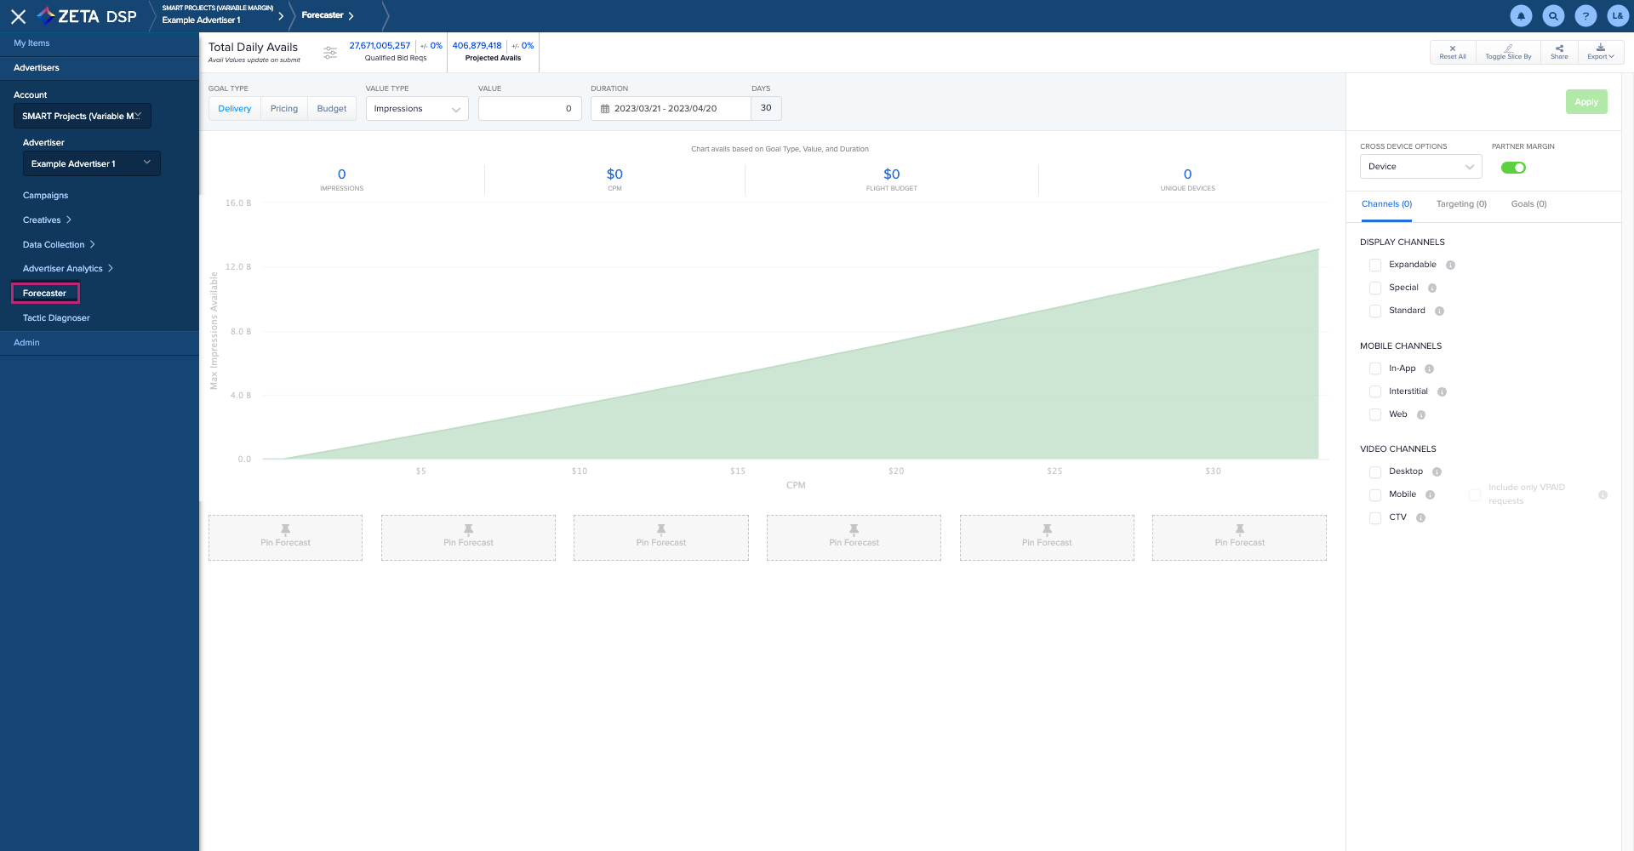Enable the In-App mobile channel checkbox

pyautogui.click(x=1375, y=369)
